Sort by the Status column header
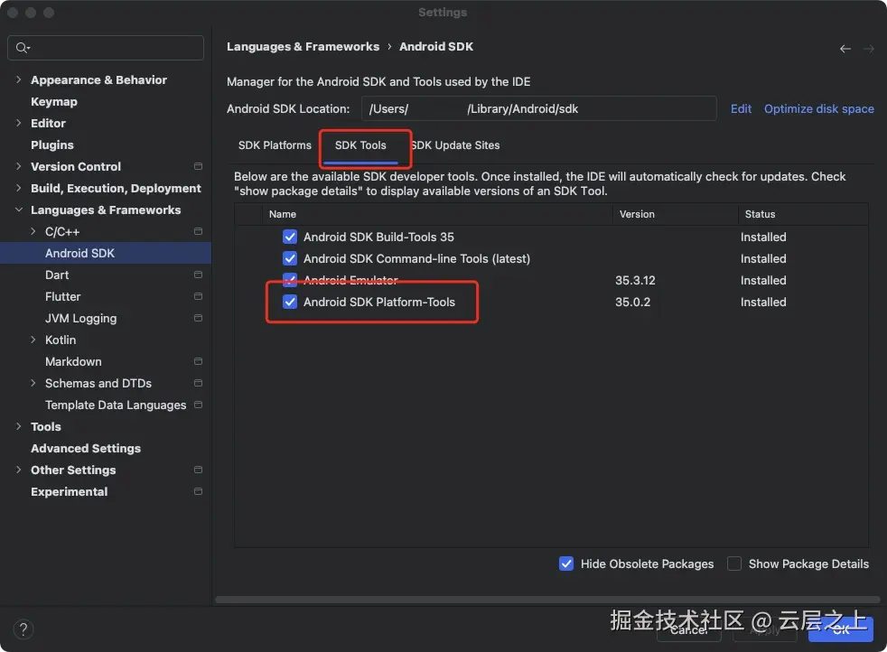This screenshot has height=652, width=887. (803, 214)
